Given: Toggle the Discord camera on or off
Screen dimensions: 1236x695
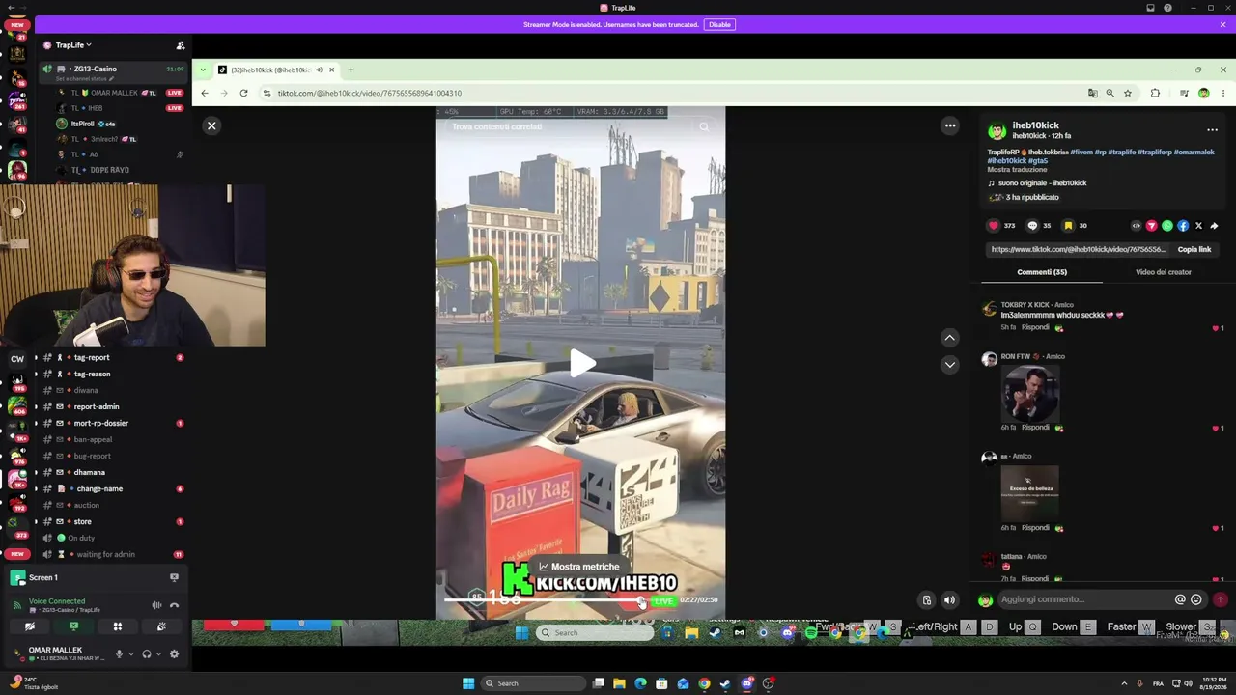Looking at the screenshot, I should click(30, 626).
